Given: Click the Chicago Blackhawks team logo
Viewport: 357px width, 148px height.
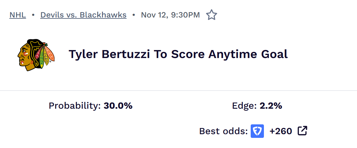Looking at the screenshot, I should point(36,54).
